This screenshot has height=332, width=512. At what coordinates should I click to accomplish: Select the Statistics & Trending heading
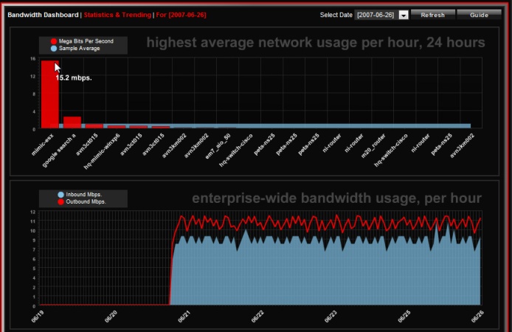(x=117, y=15)
